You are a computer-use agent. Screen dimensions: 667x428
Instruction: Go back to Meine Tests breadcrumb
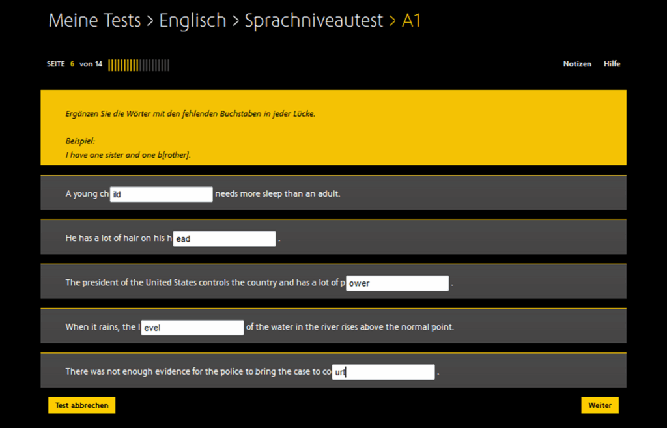pyautogui.click(x=94, y=21)
